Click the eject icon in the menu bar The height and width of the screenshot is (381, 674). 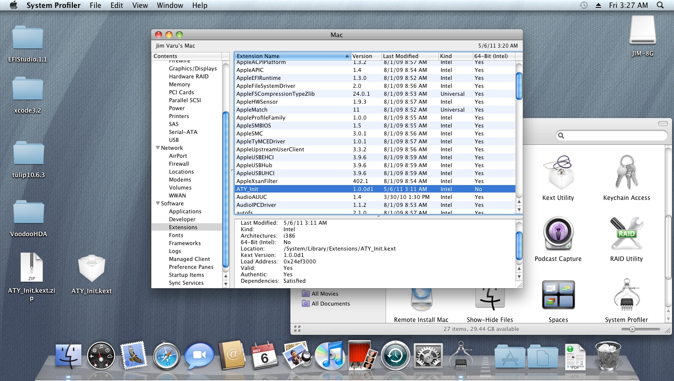[x=598, y=5]
